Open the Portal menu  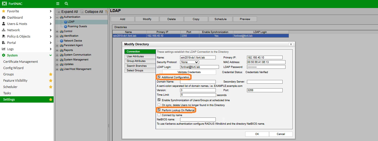(x=27, y=43)
